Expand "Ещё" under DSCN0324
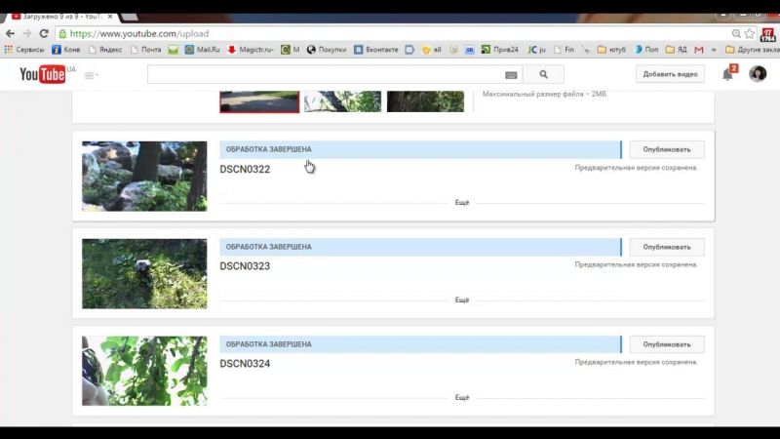This screenshot has width=780, height=439. click(x=462, y=398)
